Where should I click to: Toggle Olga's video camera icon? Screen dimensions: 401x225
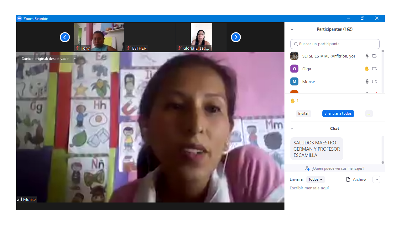(374, 69)
